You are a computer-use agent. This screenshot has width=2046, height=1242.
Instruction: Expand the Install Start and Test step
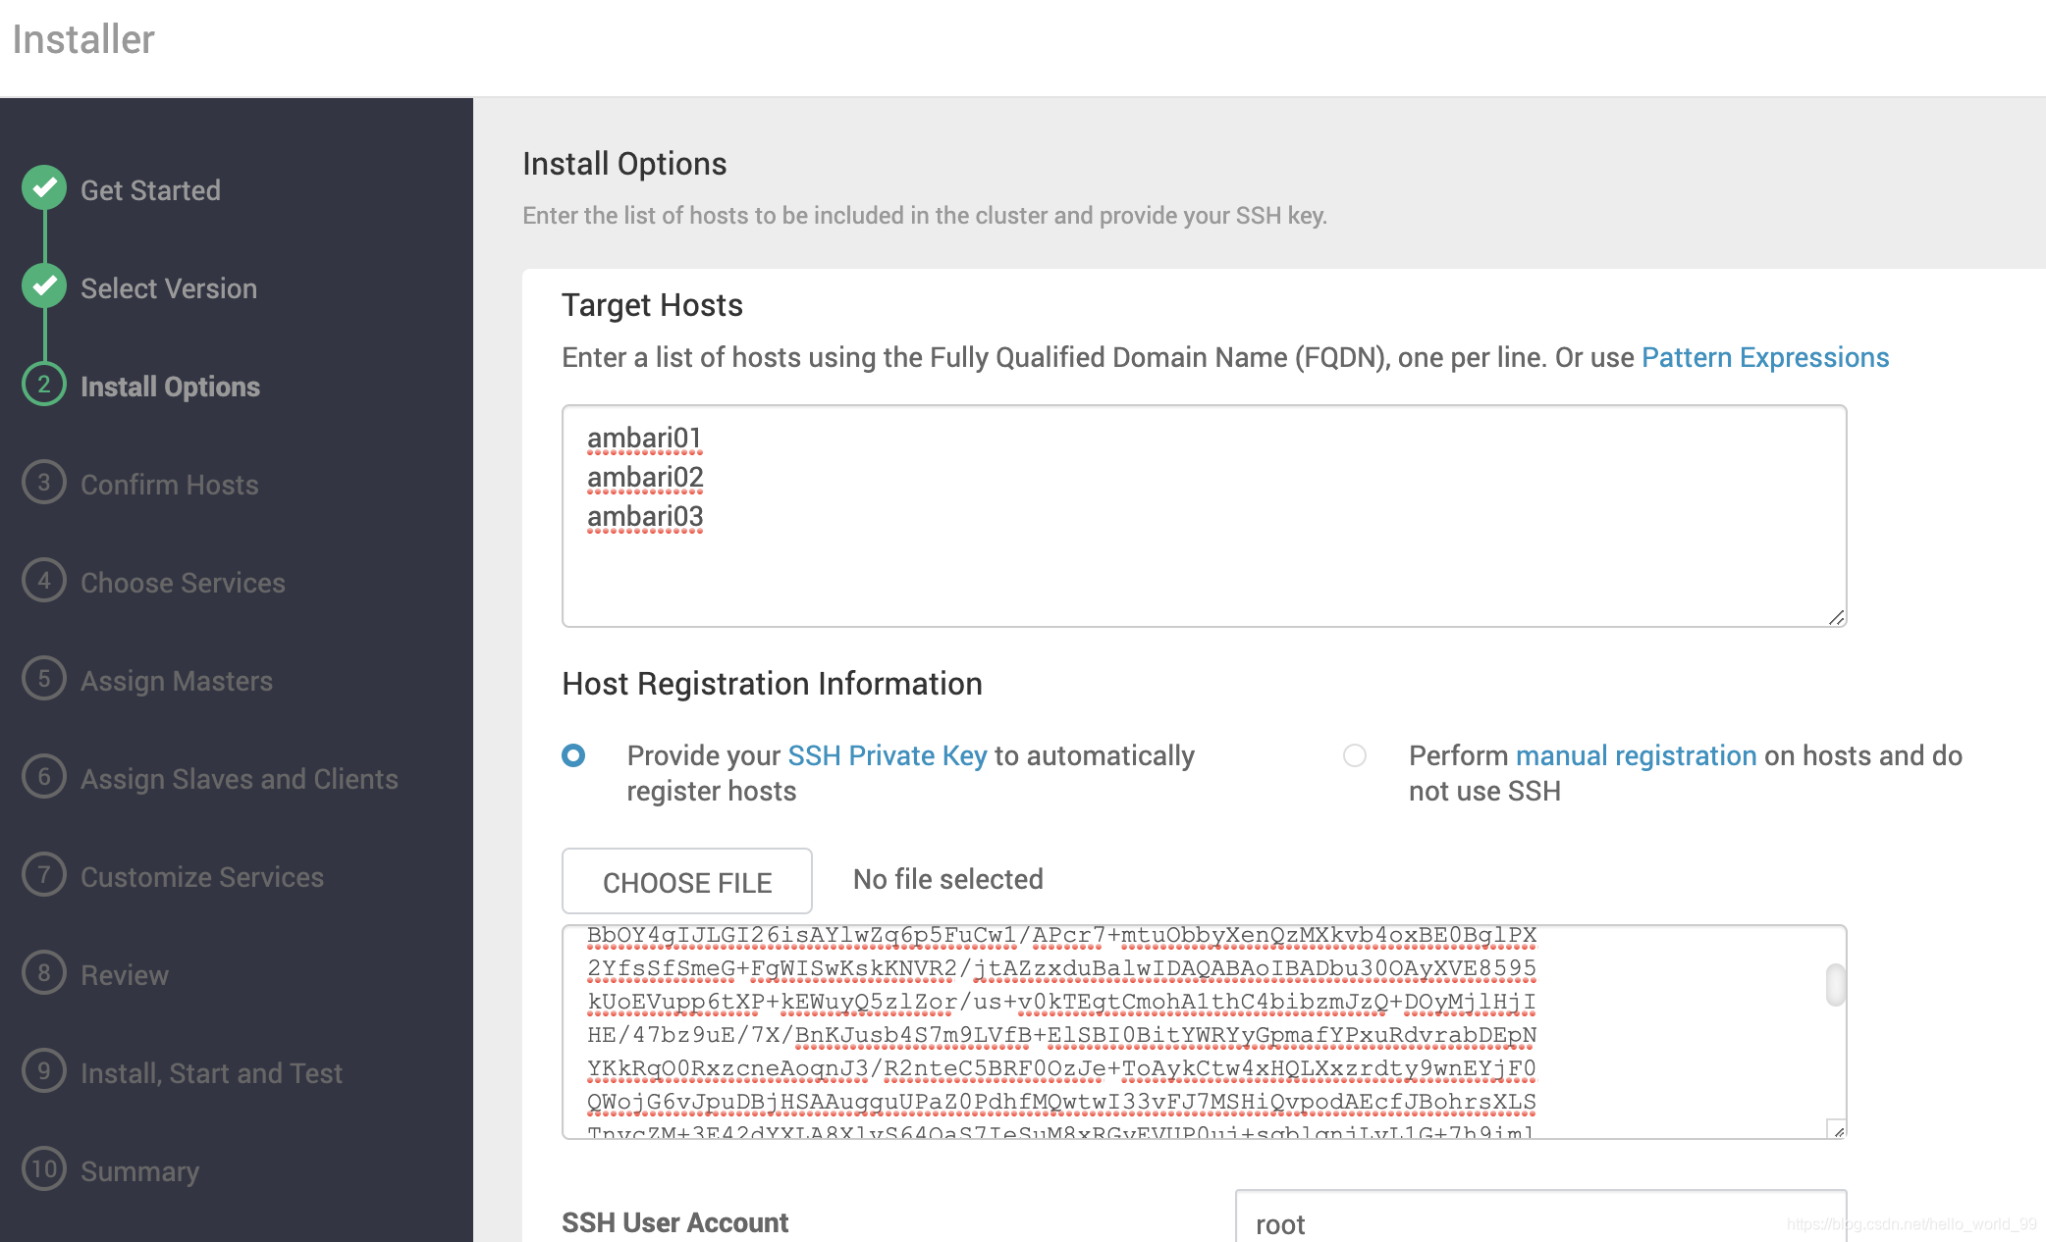(x=209, y=1071)
